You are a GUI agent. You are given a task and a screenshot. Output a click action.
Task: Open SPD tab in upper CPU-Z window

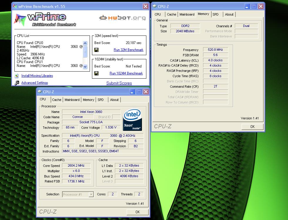point(215,14)
